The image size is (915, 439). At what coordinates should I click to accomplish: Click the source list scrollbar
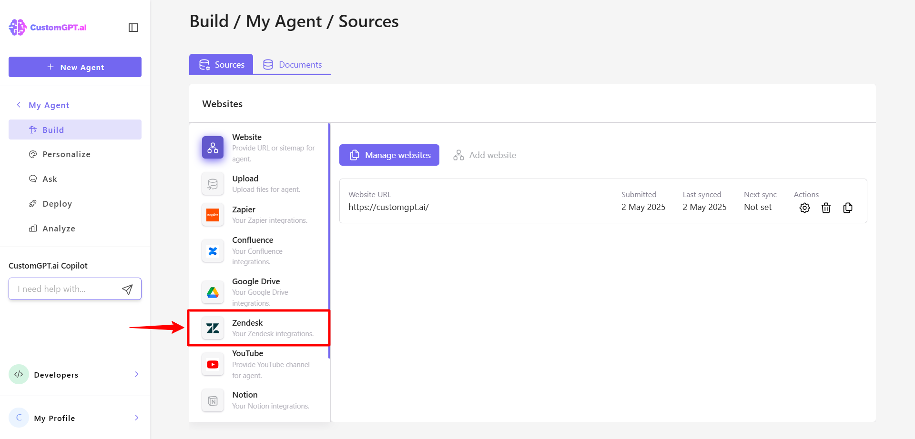click(329, 241)
